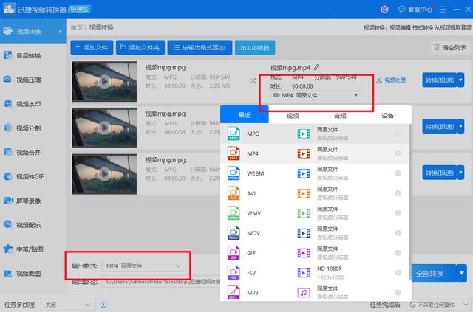This screenshot has height=312, width=473.
Task: Click the m3u8转换 button
Action: (x=255, y=48)
